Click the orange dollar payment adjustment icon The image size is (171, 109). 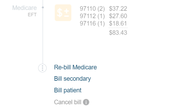63,13
